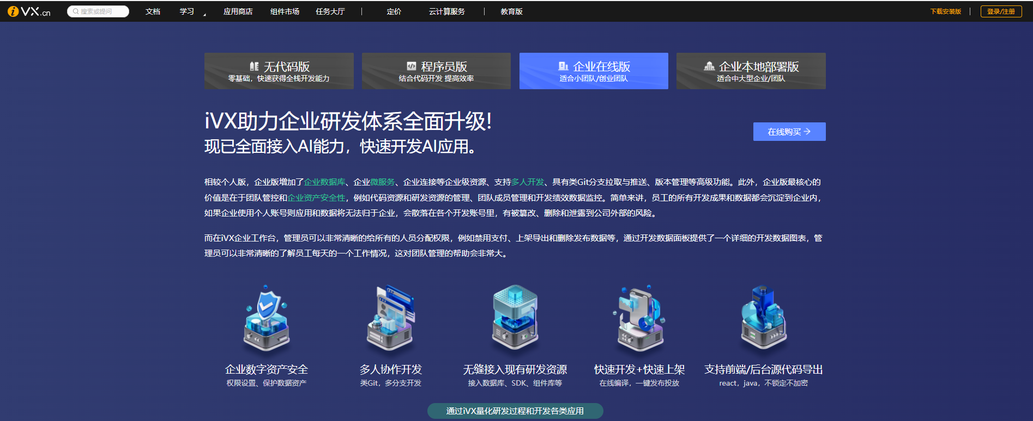The image size is (1033, 421).
Task: Click the phone icon above 快速开发+快速上架
Action: click(639, 317)
